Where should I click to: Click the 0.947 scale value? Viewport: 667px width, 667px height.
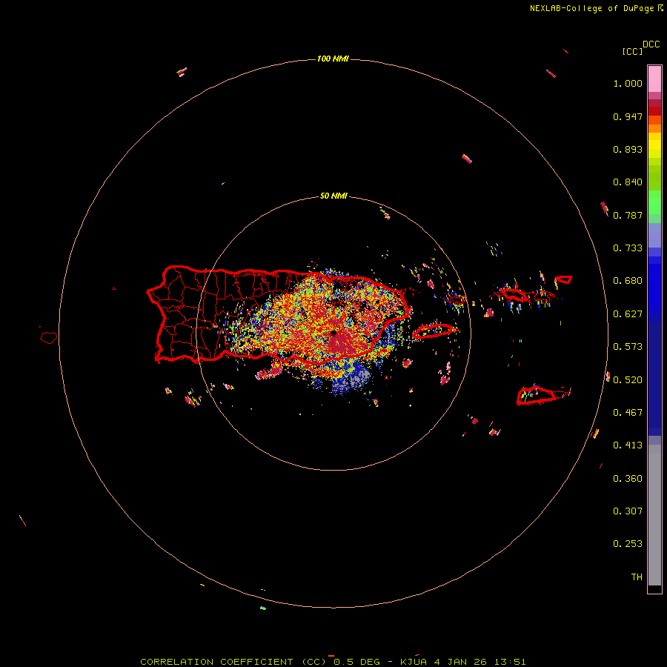pos(628,116)
